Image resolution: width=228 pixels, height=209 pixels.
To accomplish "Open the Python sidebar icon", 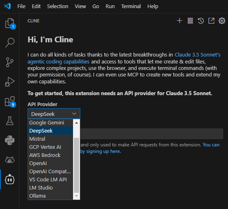I will coord(10,140).
